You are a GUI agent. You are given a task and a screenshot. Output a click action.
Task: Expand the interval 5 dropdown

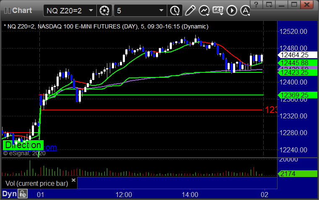pos(161,10)
